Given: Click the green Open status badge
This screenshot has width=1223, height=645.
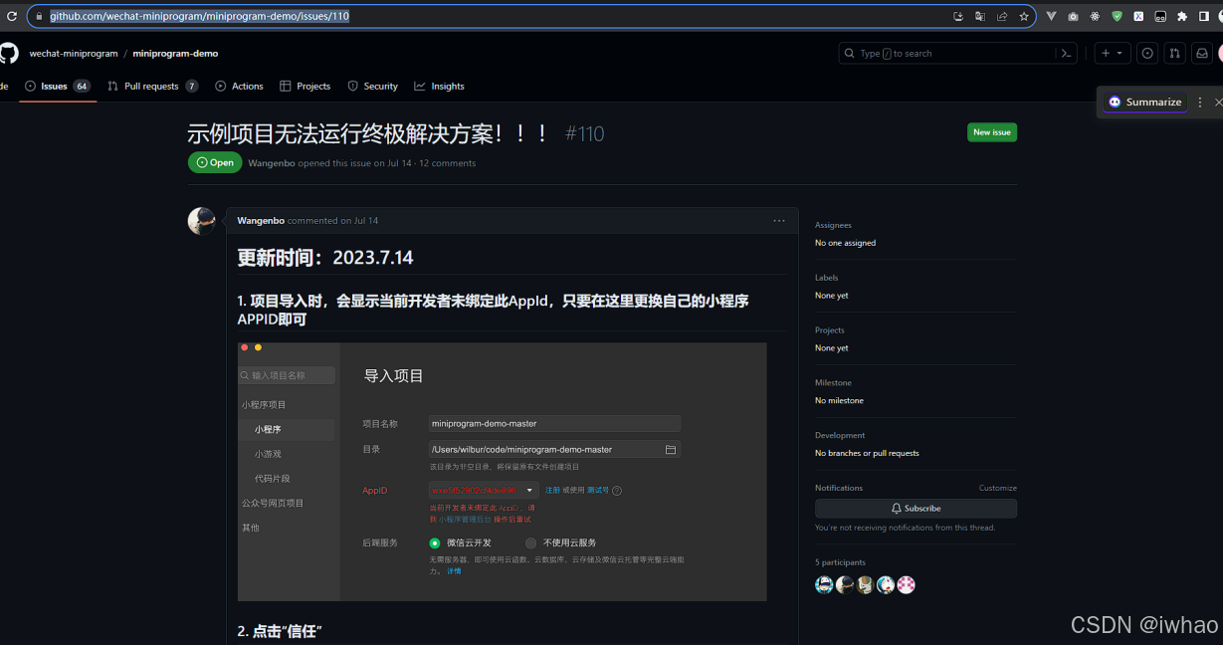Looking at the screenshot, I should 215,162.
